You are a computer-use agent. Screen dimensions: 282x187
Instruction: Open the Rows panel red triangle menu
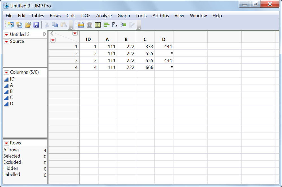click(6, 143)
